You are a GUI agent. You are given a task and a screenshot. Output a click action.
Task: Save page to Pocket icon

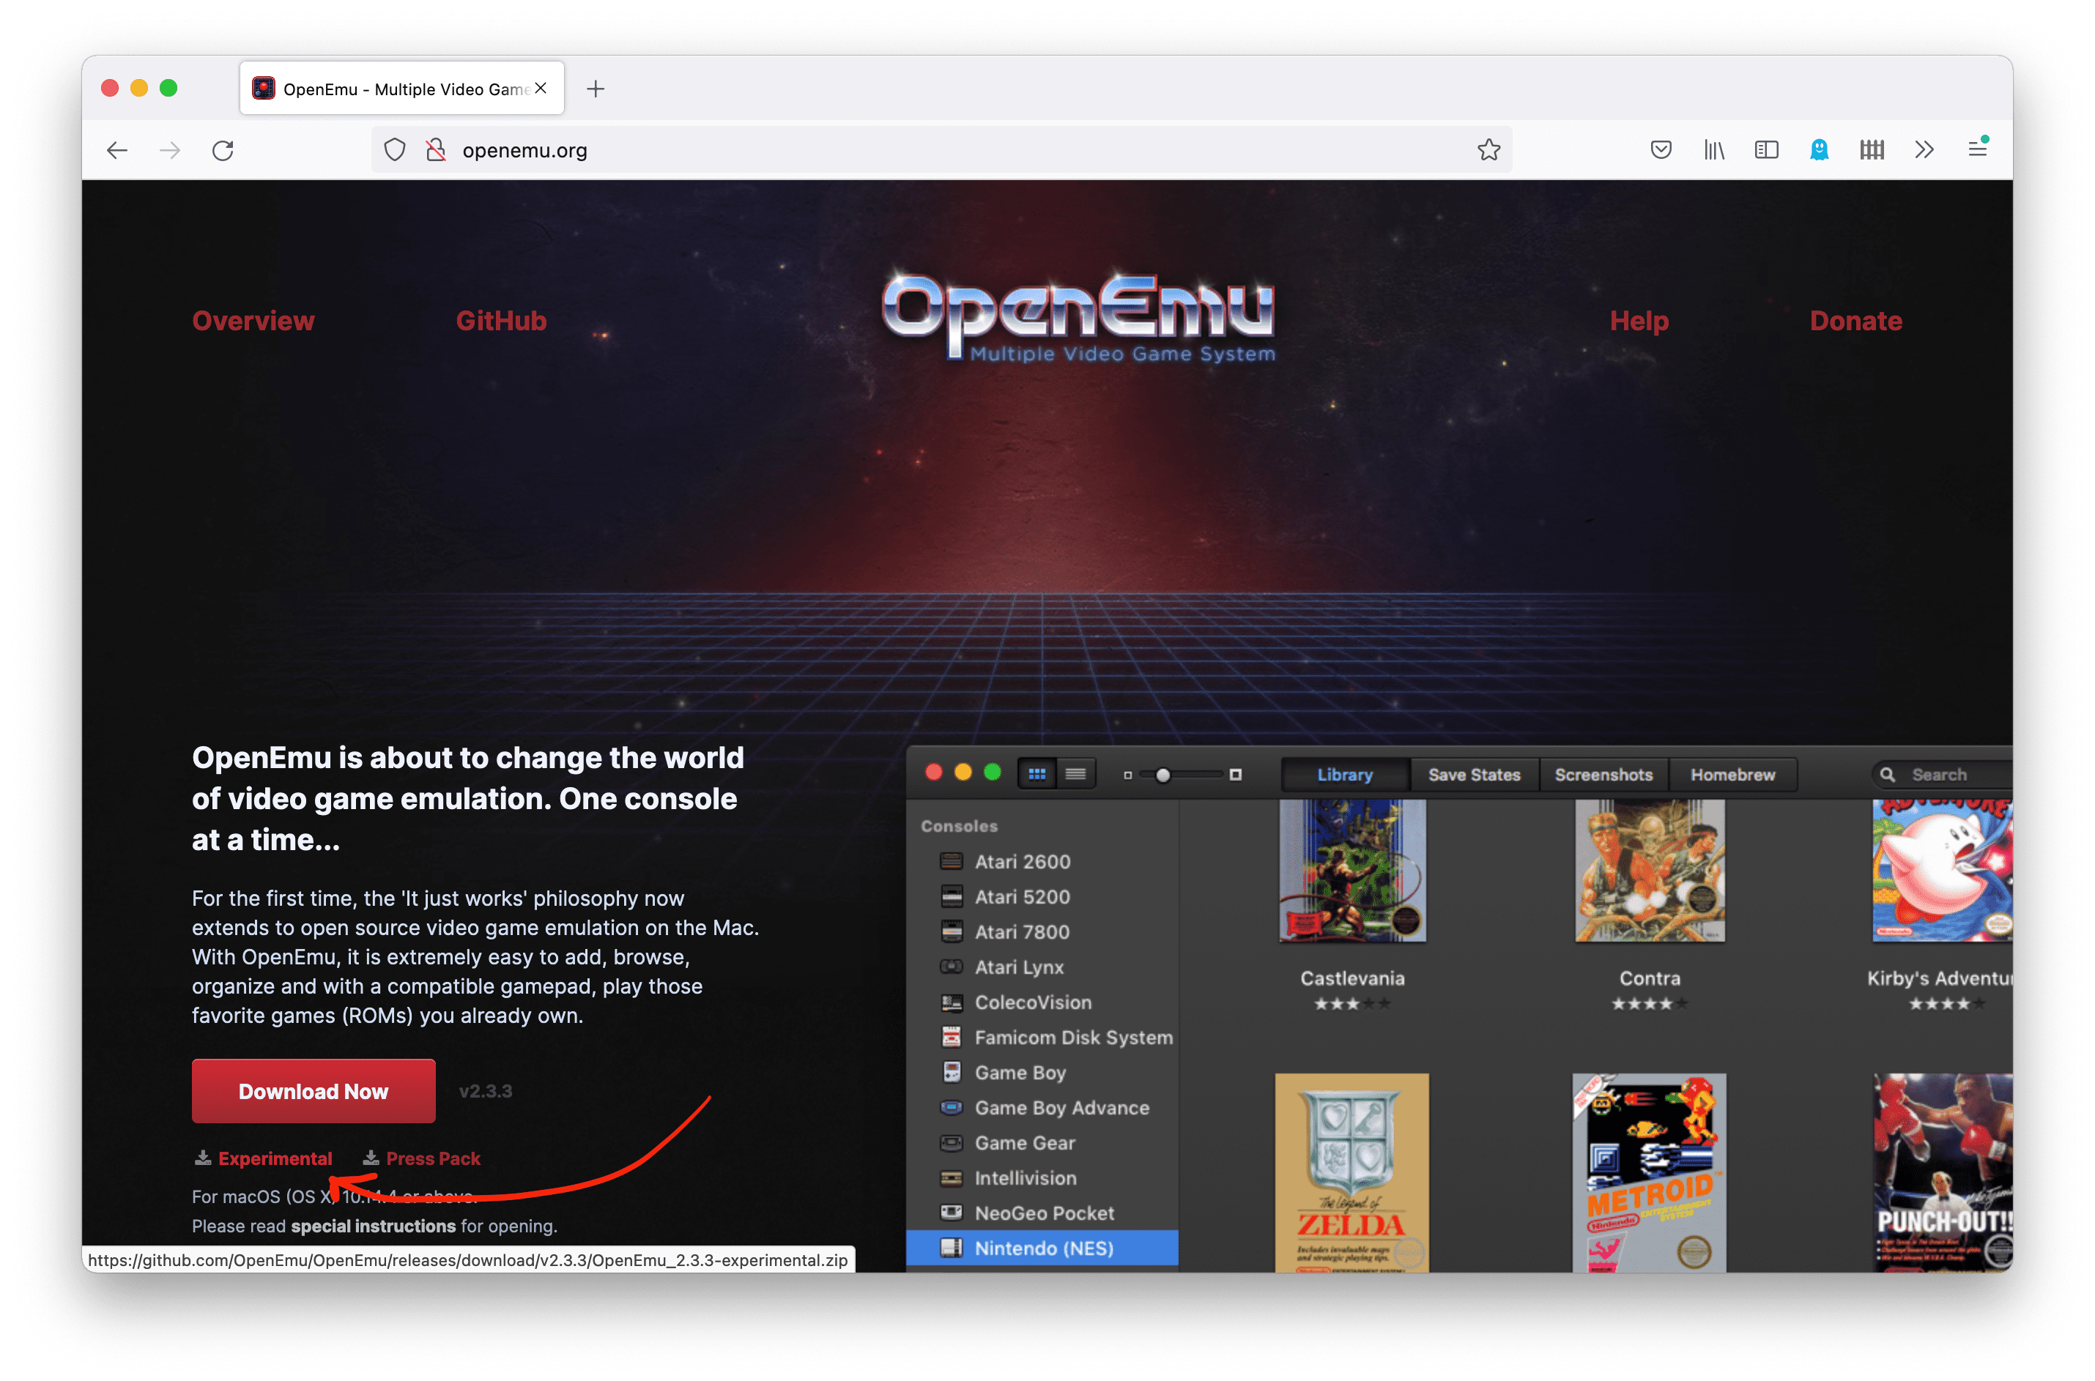point(1661,149)
